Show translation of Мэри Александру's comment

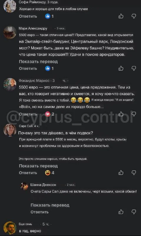pos(38,62)
